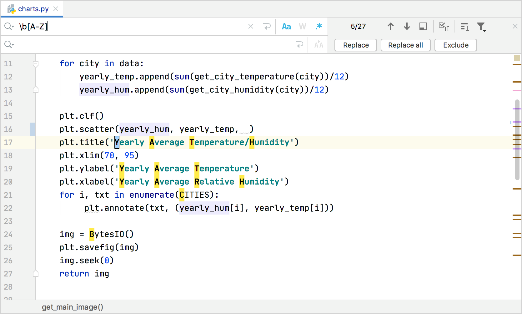The image size is (522, 314).
Task: Open the search filter options dropdown
Action: (482, 27)
